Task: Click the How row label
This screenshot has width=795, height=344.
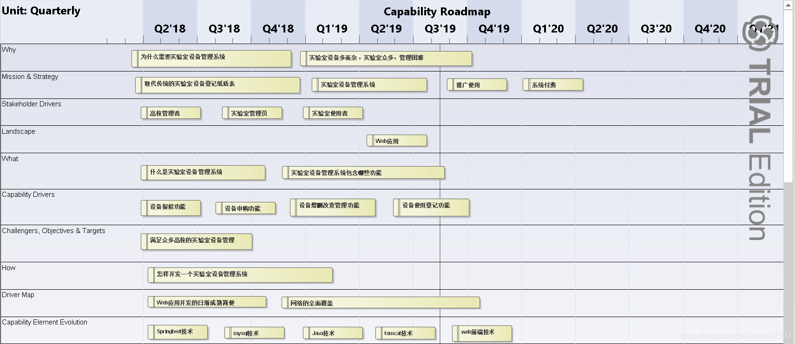Action: [9, 268]
